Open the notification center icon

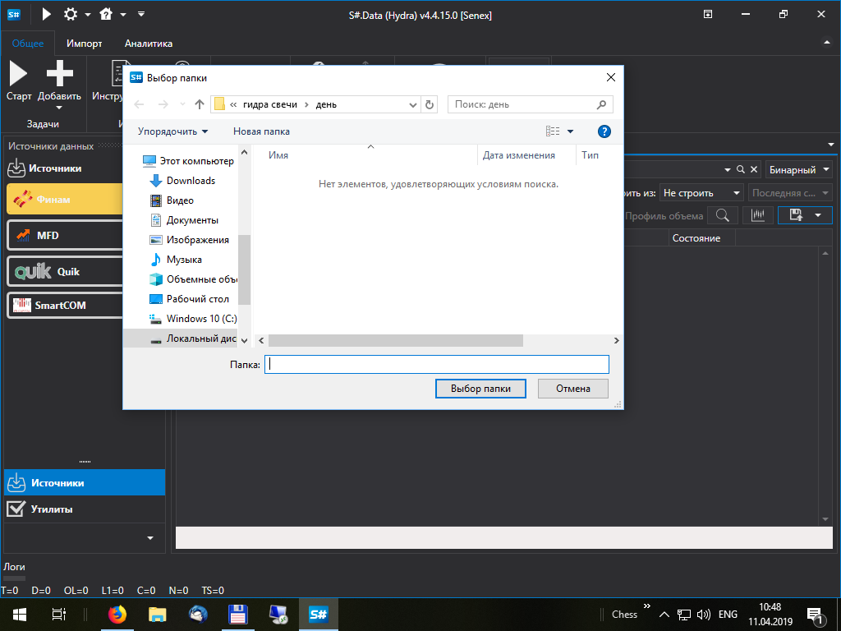(814, 615)
